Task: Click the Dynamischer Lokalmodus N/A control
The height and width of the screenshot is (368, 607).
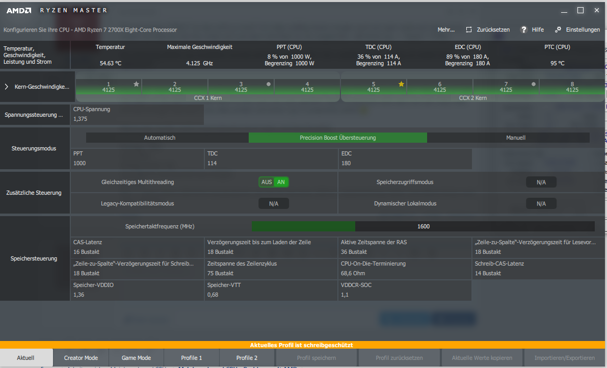Action: click(x=541, y=203)
